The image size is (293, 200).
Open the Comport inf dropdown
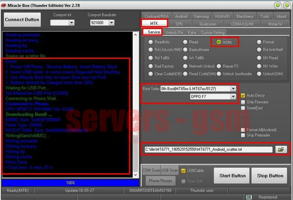71,23
